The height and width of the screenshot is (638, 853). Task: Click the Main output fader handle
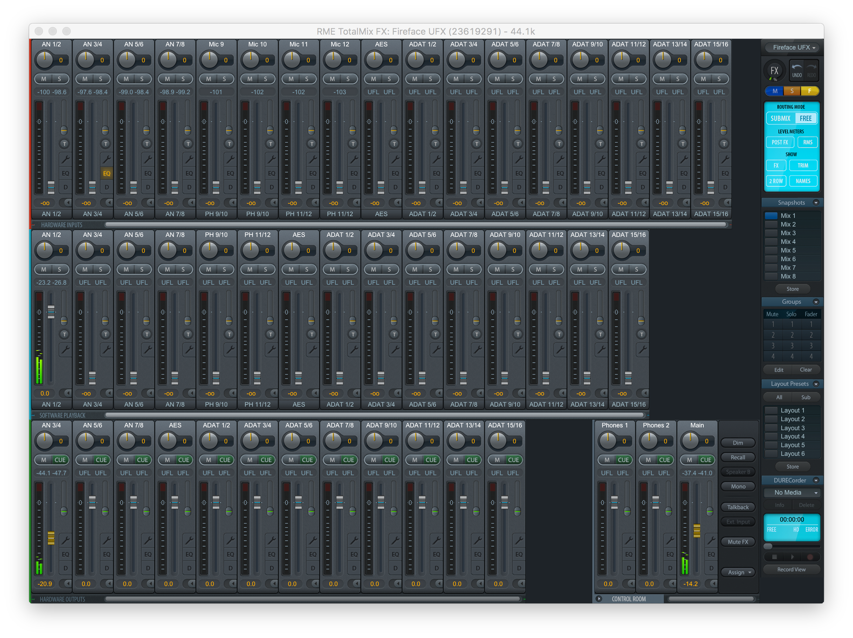[x=696, y=531]
